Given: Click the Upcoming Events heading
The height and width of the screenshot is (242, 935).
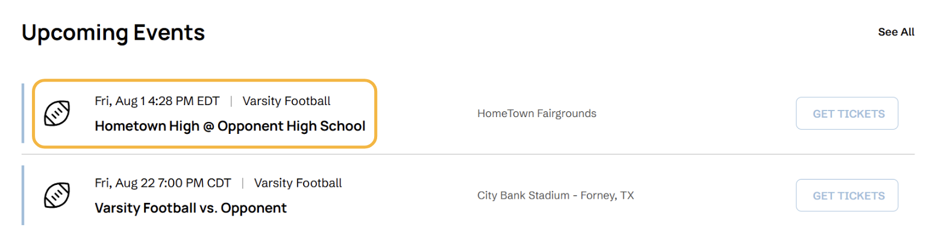Looking at the screenshot, I should point(113,32).
